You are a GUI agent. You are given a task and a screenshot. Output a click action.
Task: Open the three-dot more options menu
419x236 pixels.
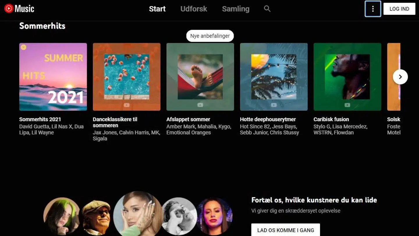pyautogui.click(x=373, y=9)
